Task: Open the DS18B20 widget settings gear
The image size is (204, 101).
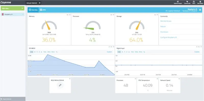Action: (113, 47)
